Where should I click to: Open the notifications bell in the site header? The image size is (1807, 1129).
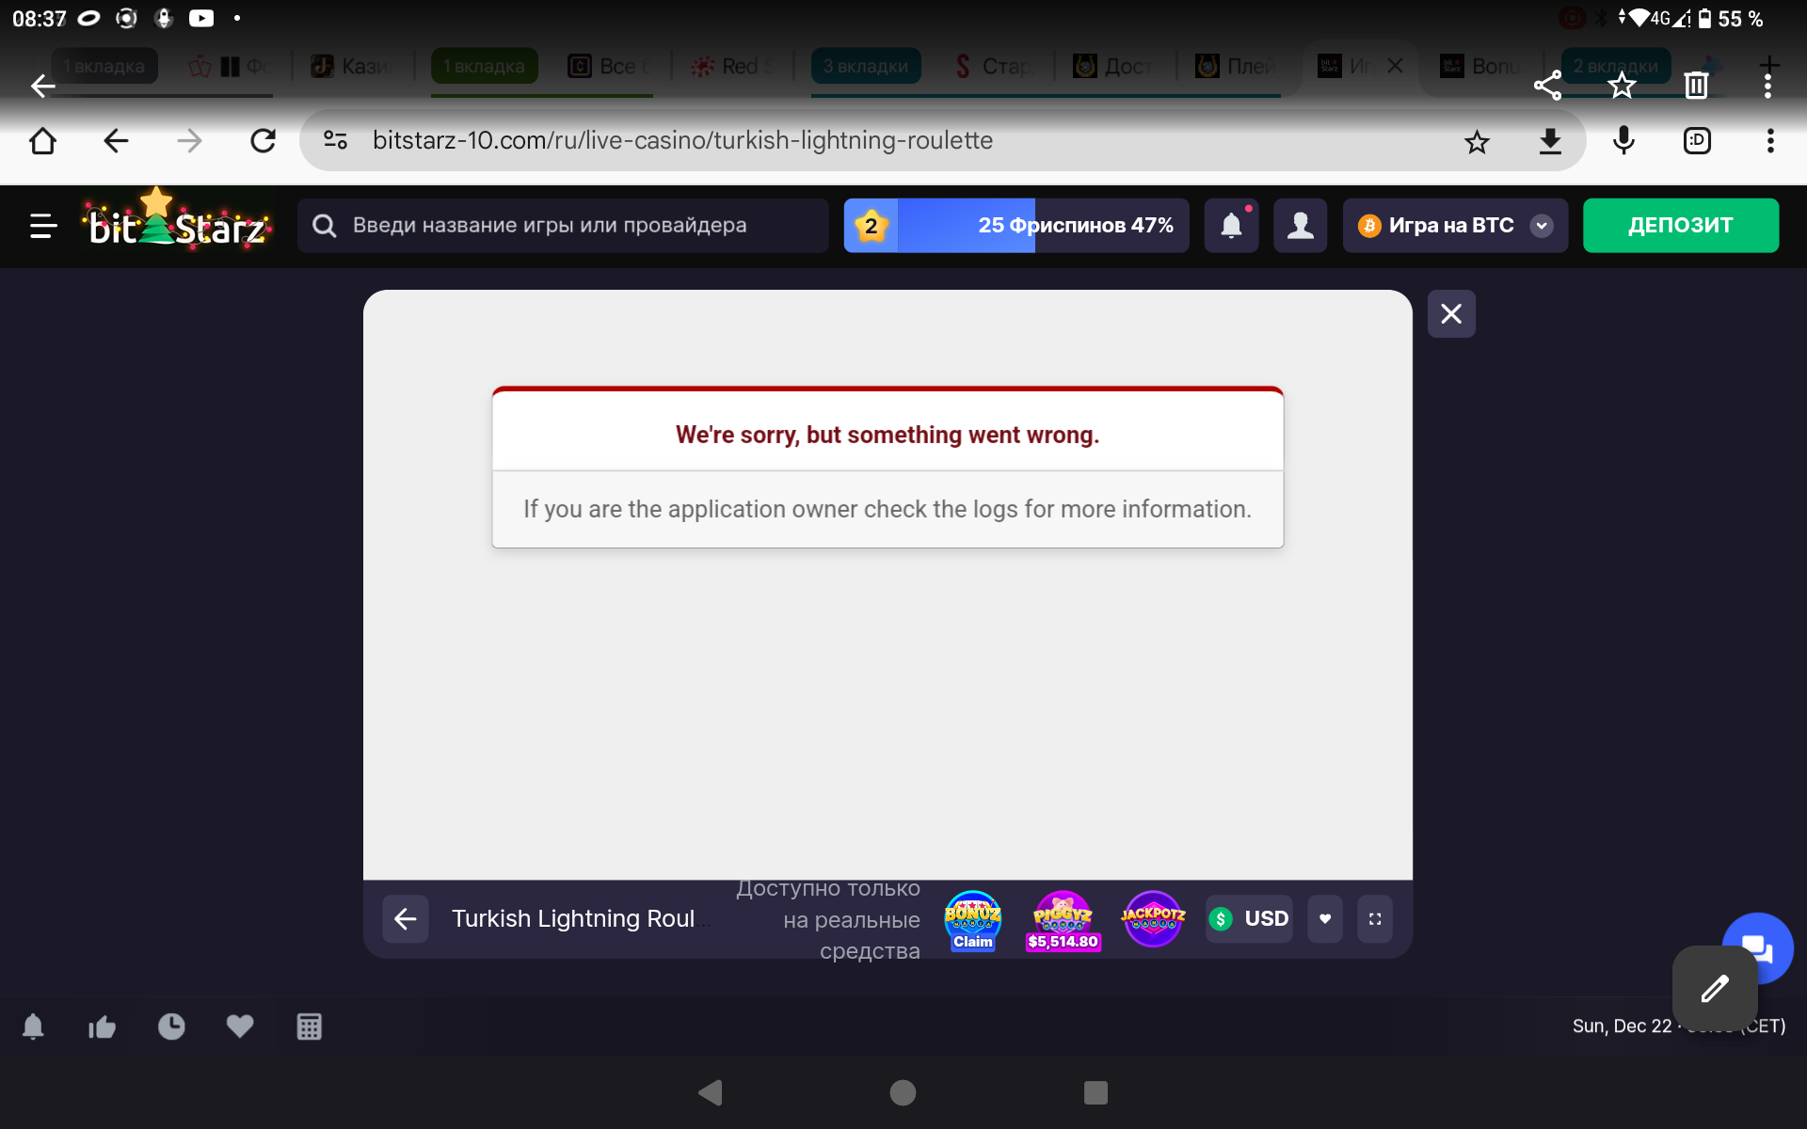pyautogui.click(x=1231, y=226)
